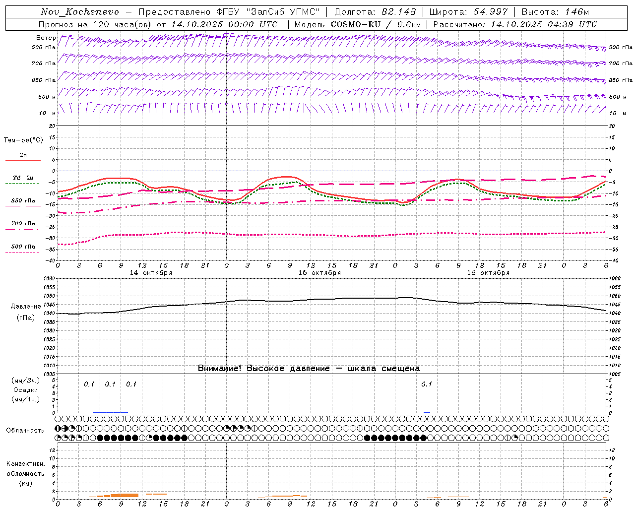635x508 pixels.
Task: Click the 850 гПа temperature legend entry
Action: (23, 201)
